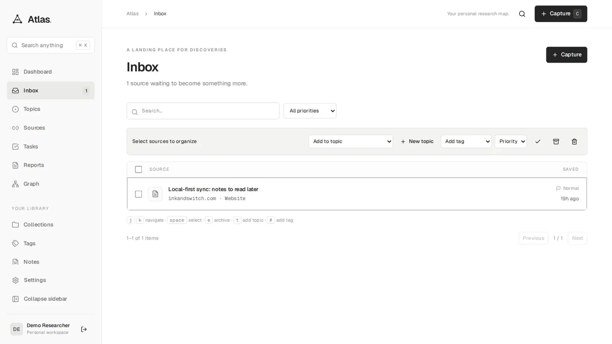This screenshot has width=612, height=344.
Task: Click the sign-out icon beside Demo Researcher
Action: [x=84, y=329]
